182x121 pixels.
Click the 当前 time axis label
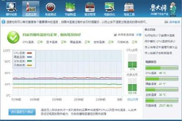click(x=120, y=100)
